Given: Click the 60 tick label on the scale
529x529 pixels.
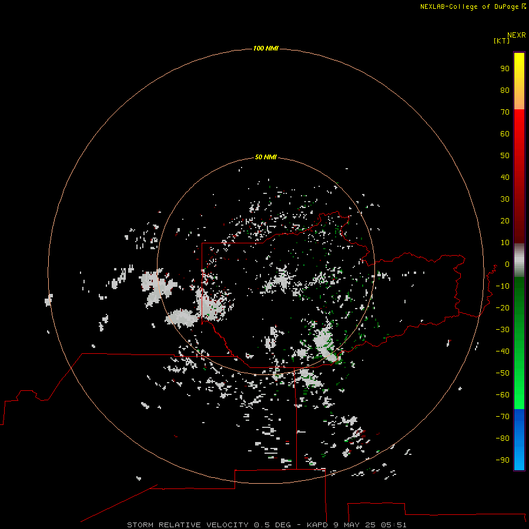Looking at the screenshot, I should click(x=505, y=134).
